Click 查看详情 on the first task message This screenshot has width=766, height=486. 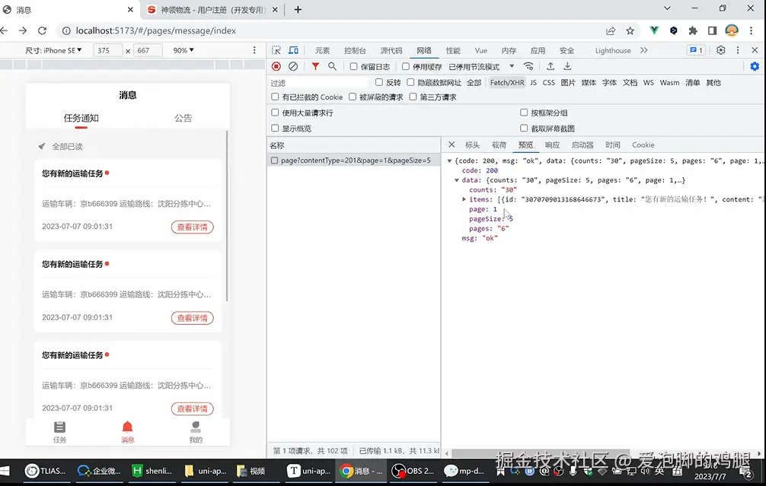point(193,227)
